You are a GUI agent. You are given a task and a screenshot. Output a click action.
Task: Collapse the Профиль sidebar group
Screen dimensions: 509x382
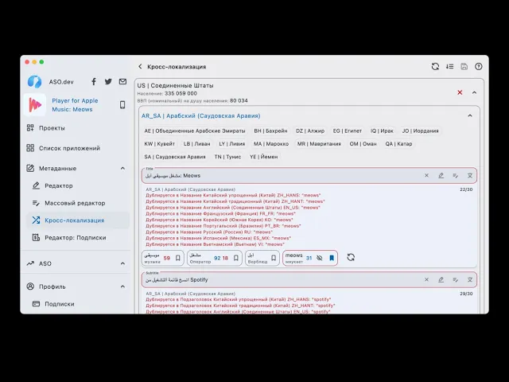[122, 286]
